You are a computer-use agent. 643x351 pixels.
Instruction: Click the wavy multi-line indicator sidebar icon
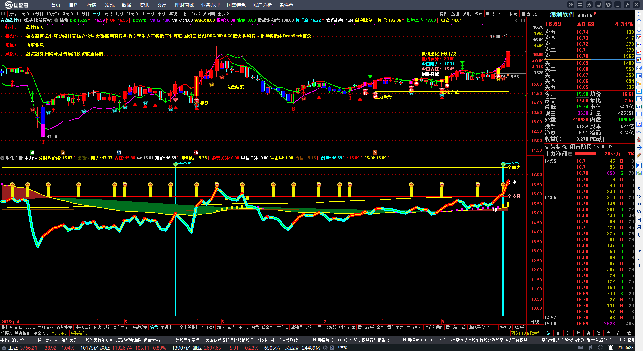coord(639,124)
